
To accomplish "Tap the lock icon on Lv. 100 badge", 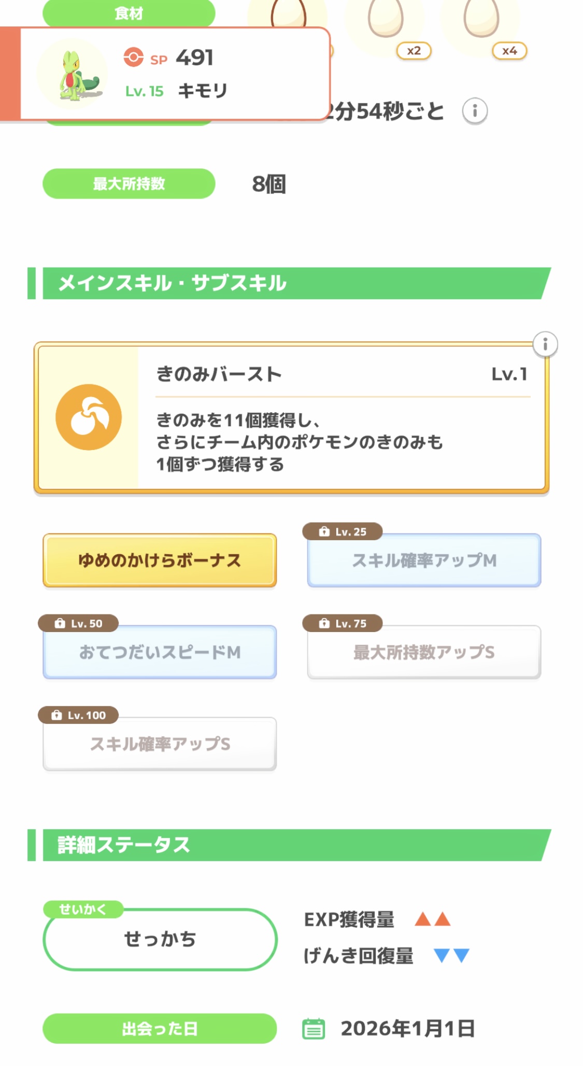I will (x=57, y=716).
